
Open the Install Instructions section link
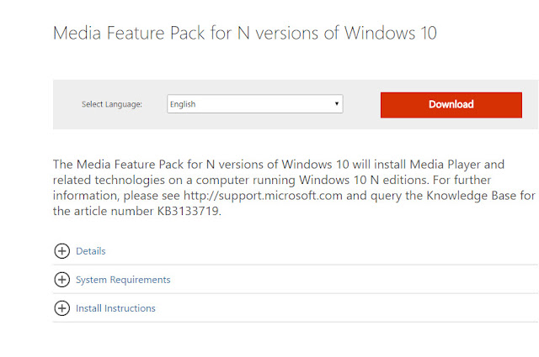115,308
